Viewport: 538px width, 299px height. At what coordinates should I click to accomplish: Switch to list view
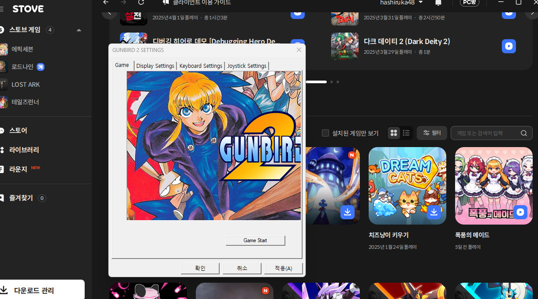406,133
